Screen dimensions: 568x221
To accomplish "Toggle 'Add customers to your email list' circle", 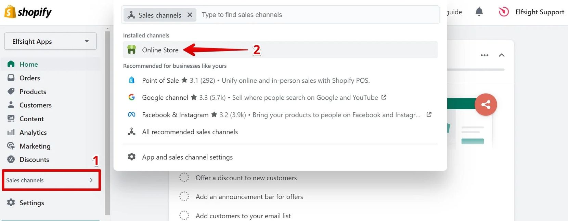I will point(184,216).
